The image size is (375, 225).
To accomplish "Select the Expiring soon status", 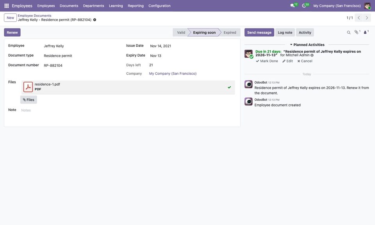I will (204, 32).
